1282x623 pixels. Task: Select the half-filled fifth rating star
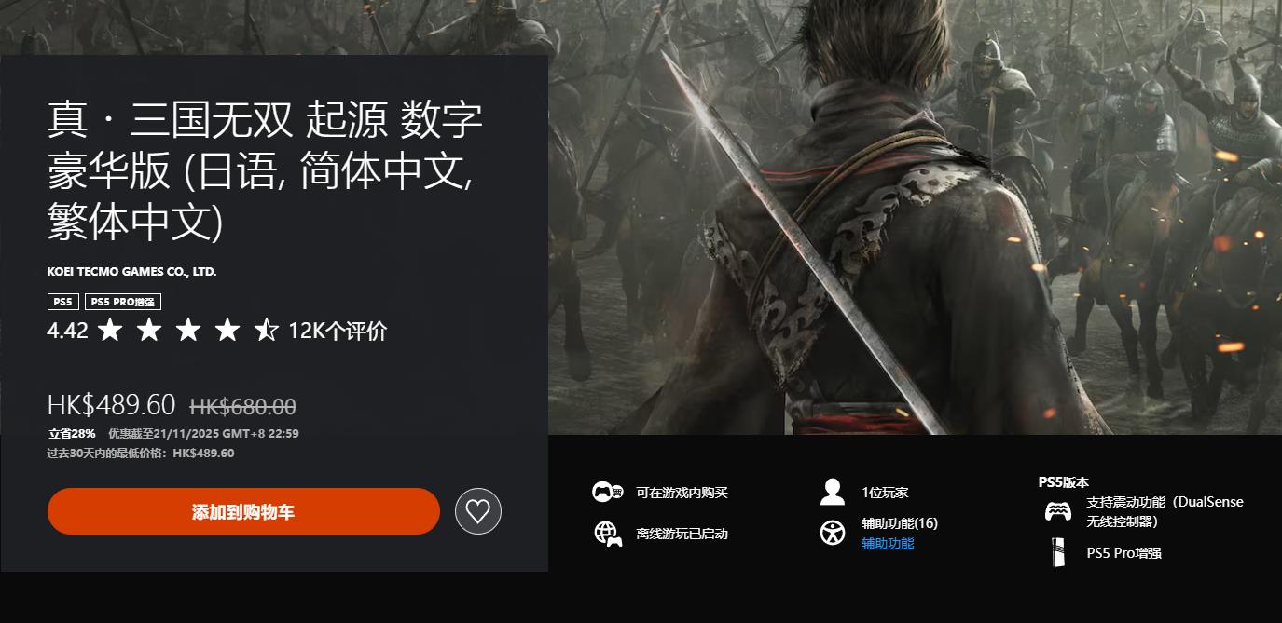coord(266,330)
